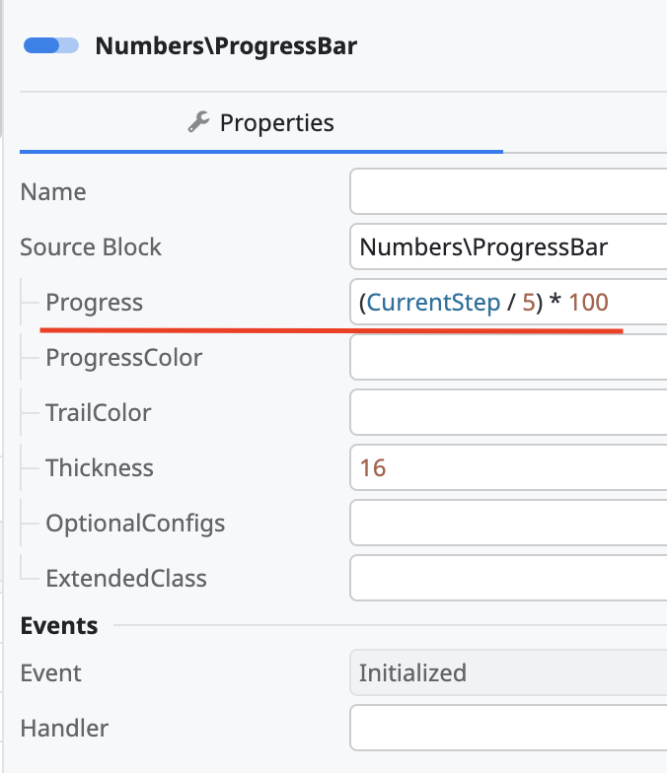Focus the Name input field
Image resolution: width=667 pixels, height=773 pixels.
click(x=508, y=191)
